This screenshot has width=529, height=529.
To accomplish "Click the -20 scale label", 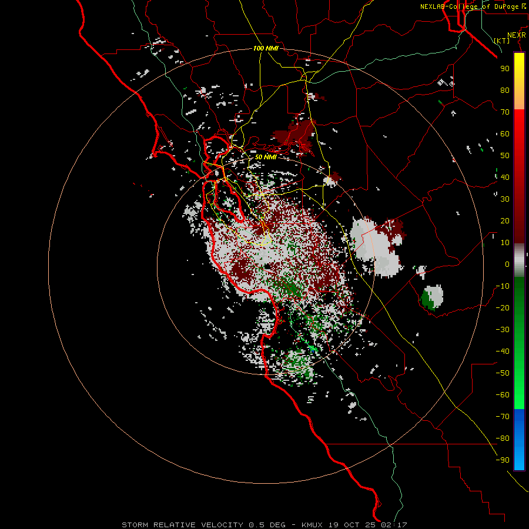I will [503, 308].
